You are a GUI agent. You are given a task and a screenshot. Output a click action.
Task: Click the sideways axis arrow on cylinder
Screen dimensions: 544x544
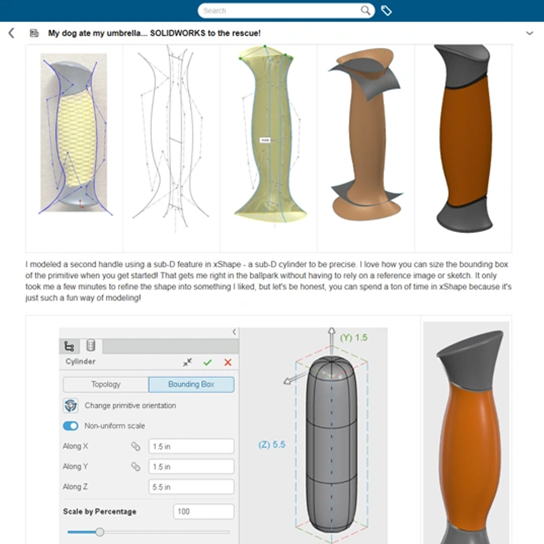[x=295, y=378]
